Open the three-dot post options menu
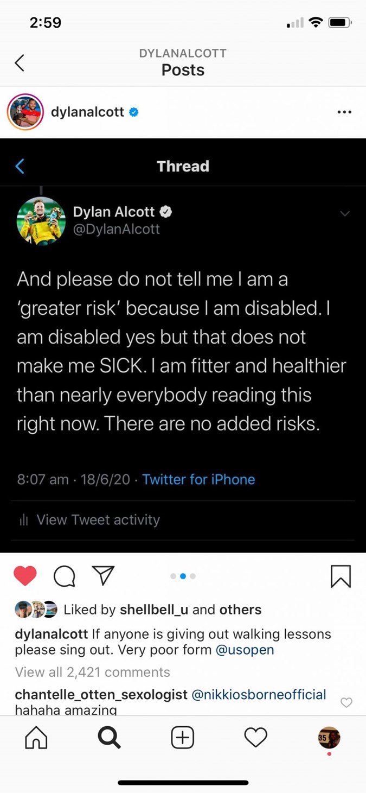Image resolution: width=366 pixels, height=793 pixels. point(344,112)
